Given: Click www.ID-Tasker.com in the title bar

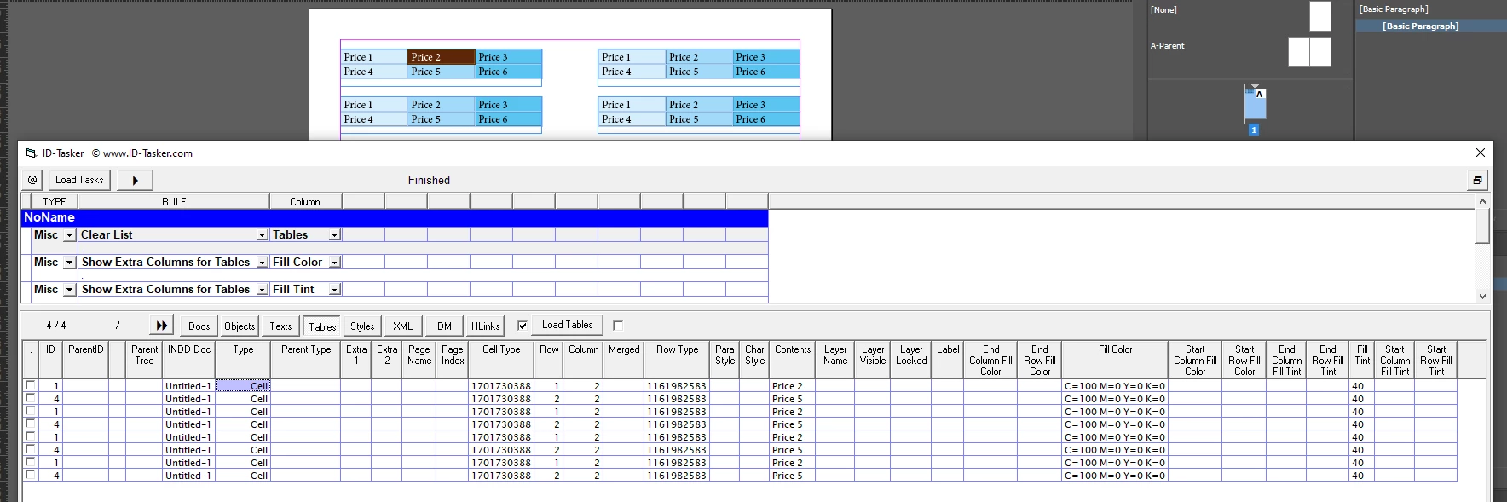Looking at the screenshot, I should 147,153.
